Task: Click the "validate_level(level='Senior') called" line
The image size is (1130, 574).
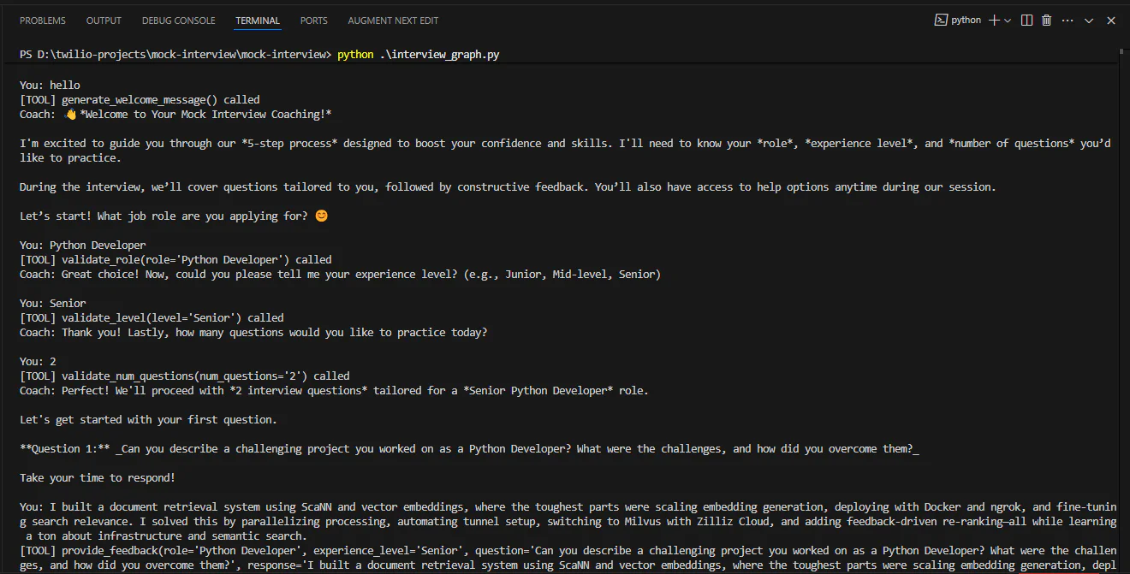Action: [x=152, y=317]
